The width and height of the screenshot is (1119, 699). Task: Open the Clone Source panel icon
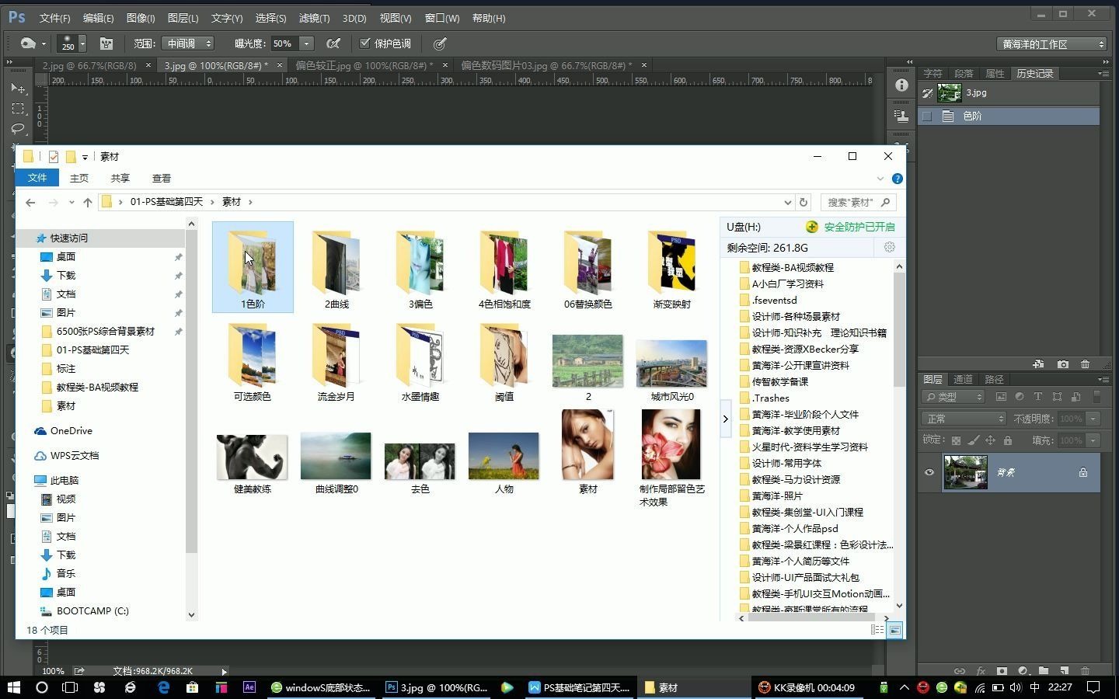901,116
